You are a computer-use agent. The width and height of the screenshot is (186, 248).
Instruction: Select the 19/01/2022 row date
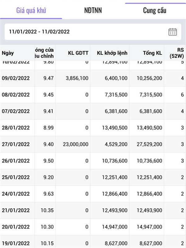pos(16,243)
